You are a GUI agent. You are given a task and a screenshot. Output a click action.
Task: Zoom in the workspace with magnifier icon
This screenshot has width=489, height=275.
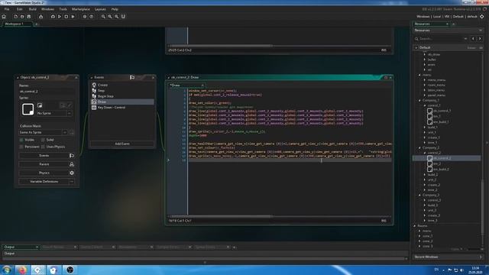(116, 17)
